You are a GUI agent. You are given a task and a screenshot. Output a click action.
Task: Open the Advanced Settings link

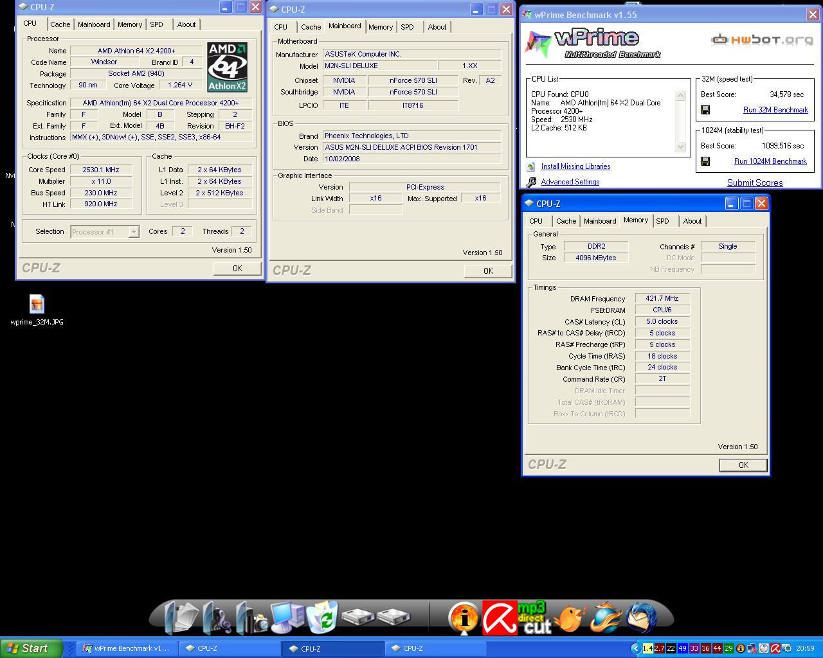570,182
